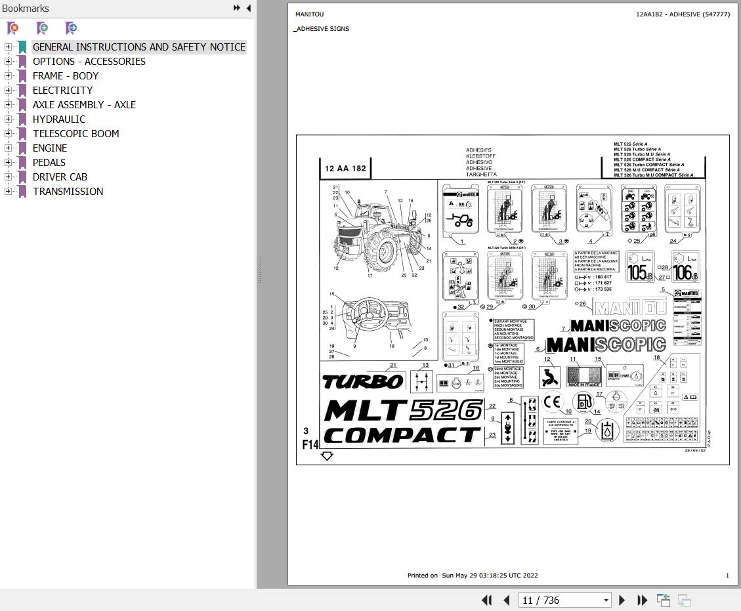The height and width of the screenshot is (611, 741).
Task: Expand the FRAME - BODY node
Action: (8, 75)
